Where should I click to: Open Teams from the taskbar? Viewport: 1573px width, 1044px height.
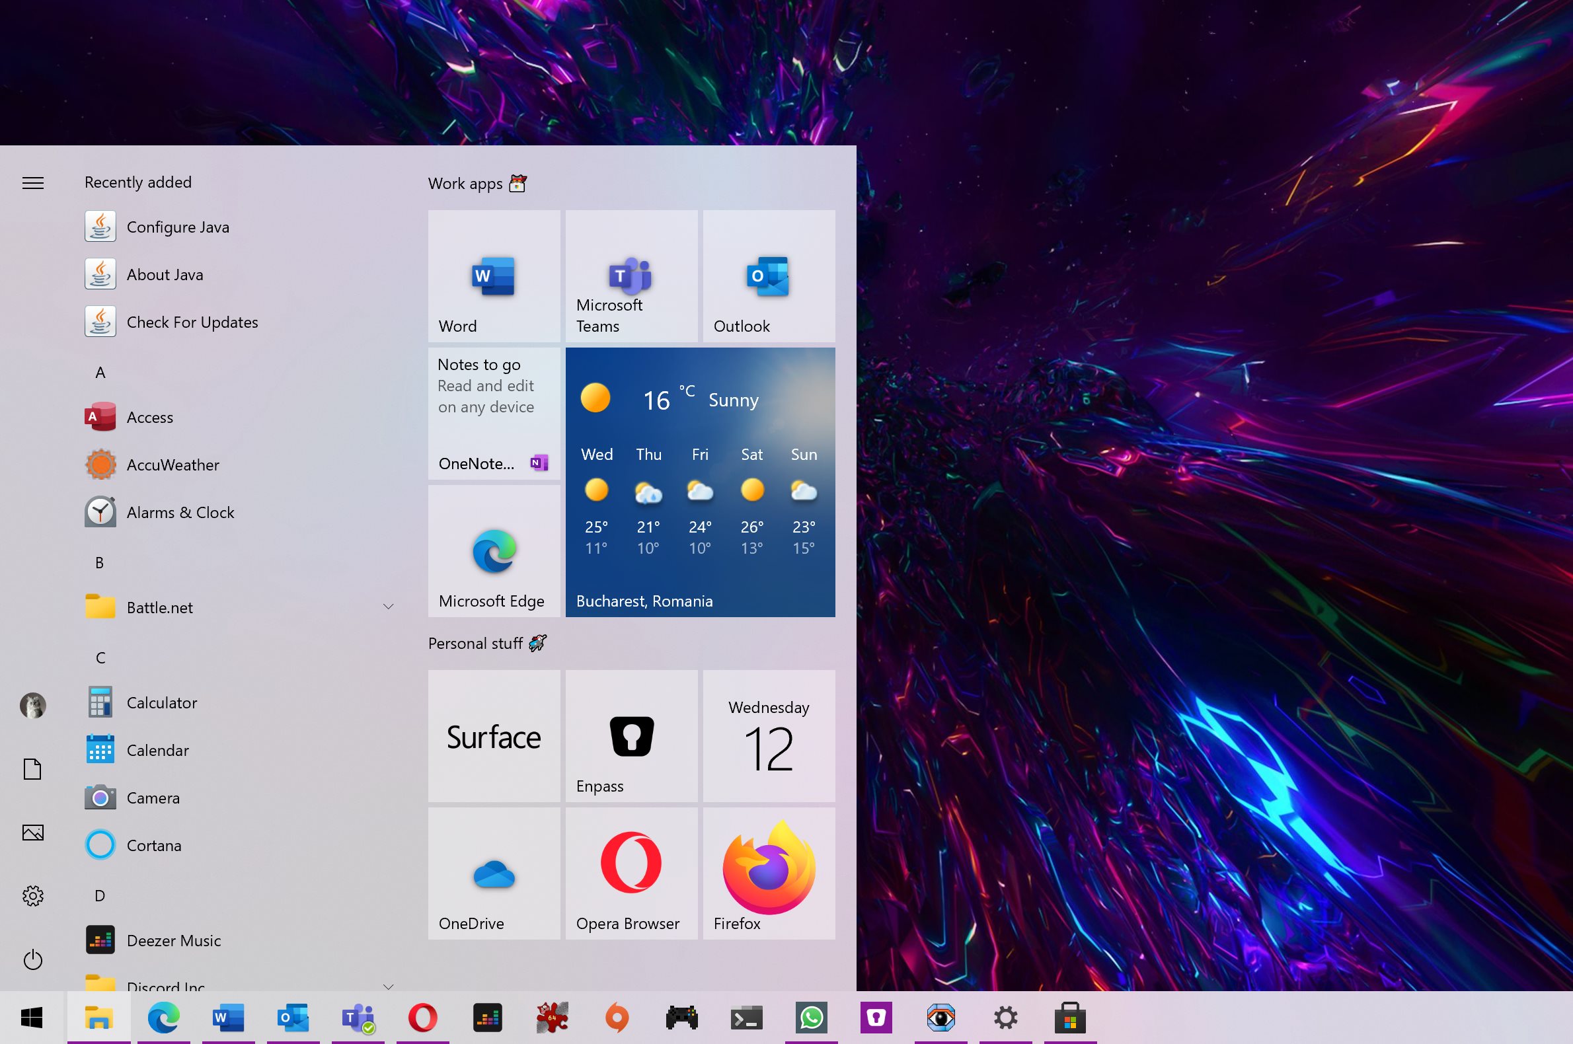pyautogui.click(x=358, y=1018)
